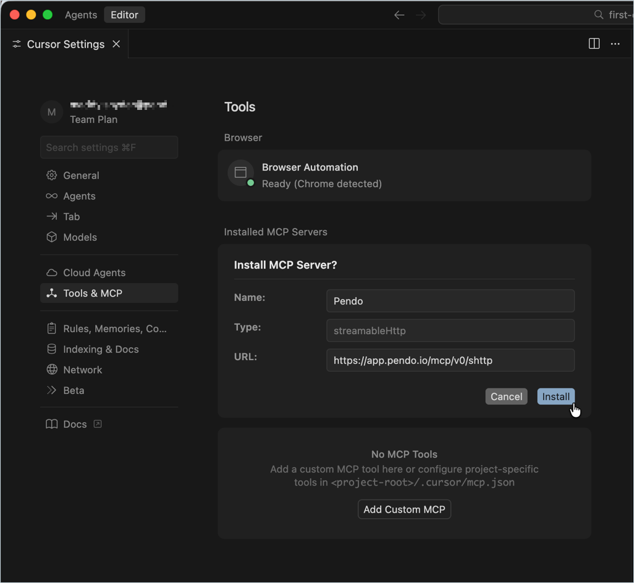634x583 pixels.
Task: Switch to the Editor mode
Action: point(125,15)
